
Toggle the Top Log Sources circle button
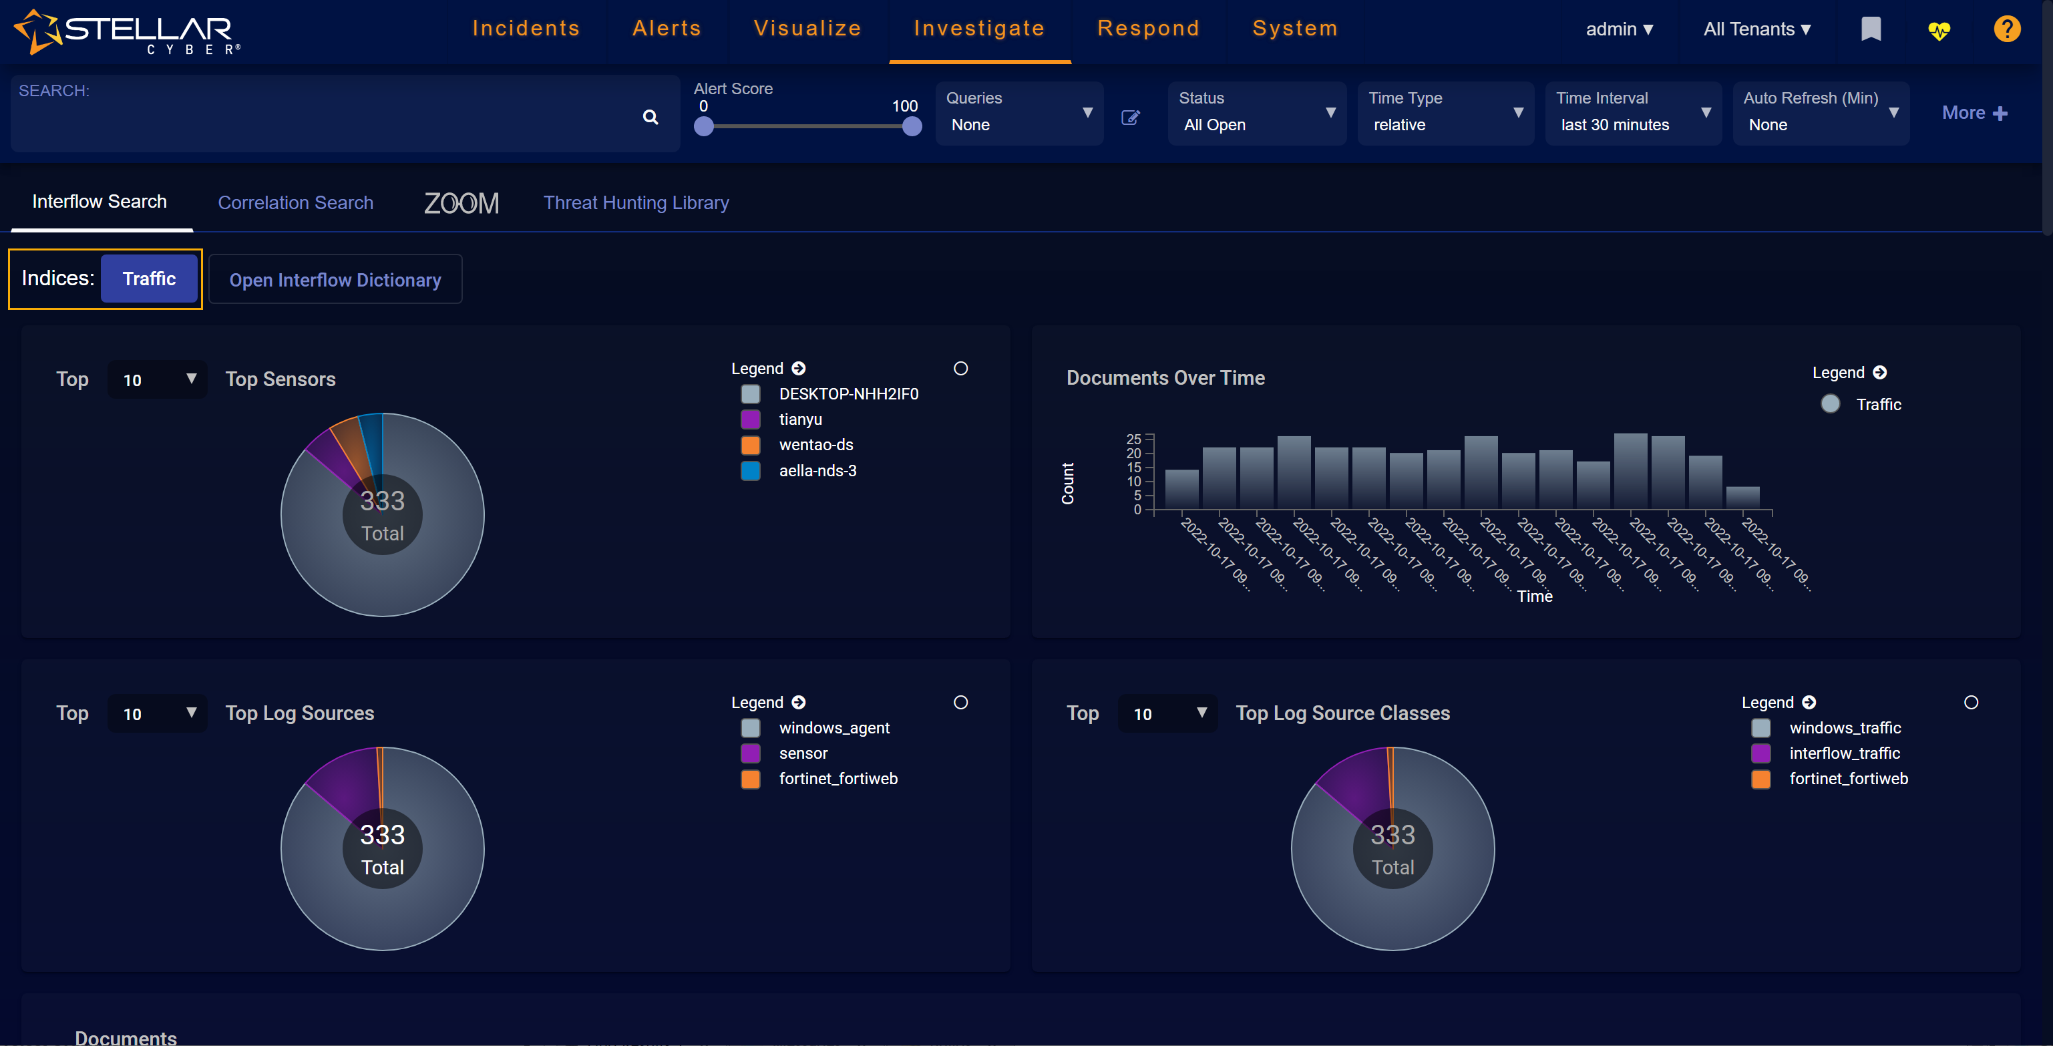coord(960,703)
